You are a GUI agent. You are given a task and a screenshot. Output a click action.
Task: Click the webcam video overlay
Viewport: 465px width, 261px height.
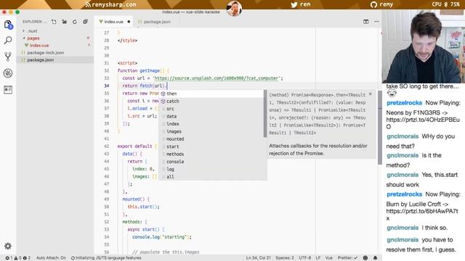pos(424,46)
